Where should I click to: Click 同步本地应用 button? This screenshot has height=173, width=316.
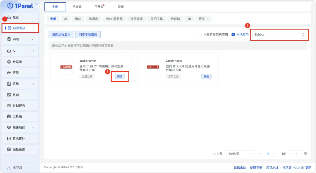coord(88,34)
